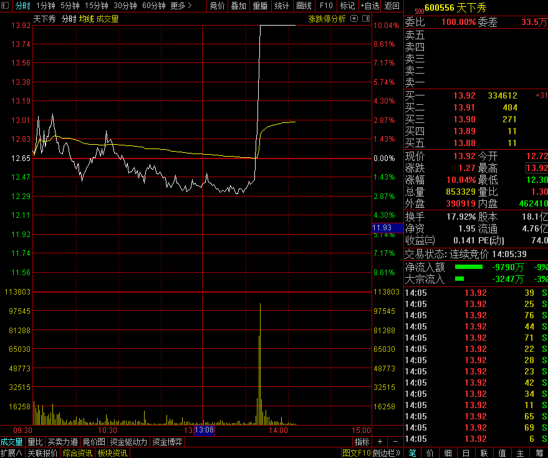This screenshot has height=458, width=548.
Task: Click the 13:08 time marker on axis
Action: tap(204, 431)
